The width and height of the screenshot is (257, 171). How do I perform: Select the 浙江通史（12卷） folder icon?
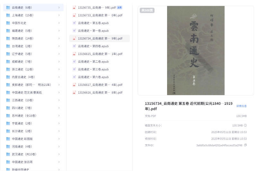(8, 69)
